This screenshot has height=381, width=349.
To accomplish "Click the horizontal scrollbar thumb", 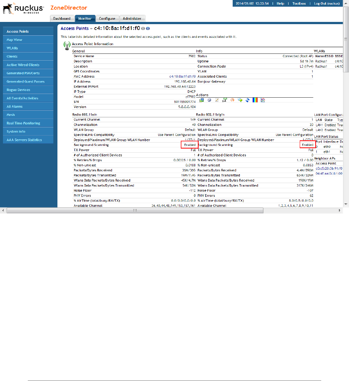I will [x=135, y=211].
